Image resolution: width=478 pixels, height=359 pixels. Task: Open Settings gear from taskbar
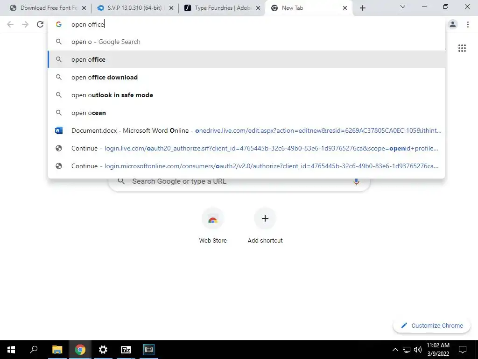(103, 350)
